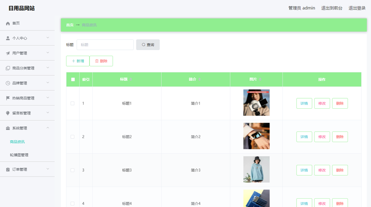This screenshot has height=207, width=371.
Task: Click the sort icon in 简介 column header
Action: point(199,79)
